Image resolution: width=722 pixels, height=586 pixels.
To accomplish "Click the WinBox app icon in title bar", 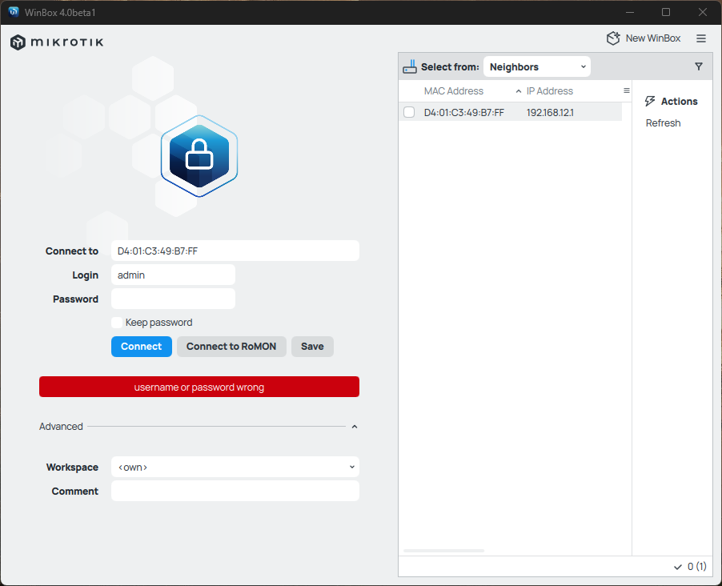I will coord(14,12).
